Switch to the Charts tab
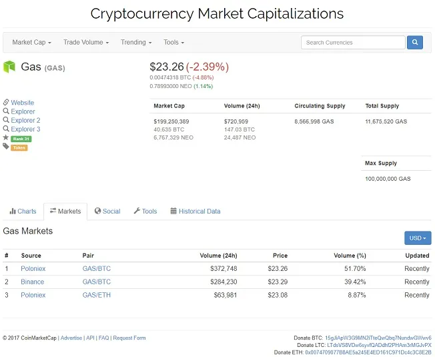Image resolution: width=435 pixels, height=357 pixels. [23, 212]
